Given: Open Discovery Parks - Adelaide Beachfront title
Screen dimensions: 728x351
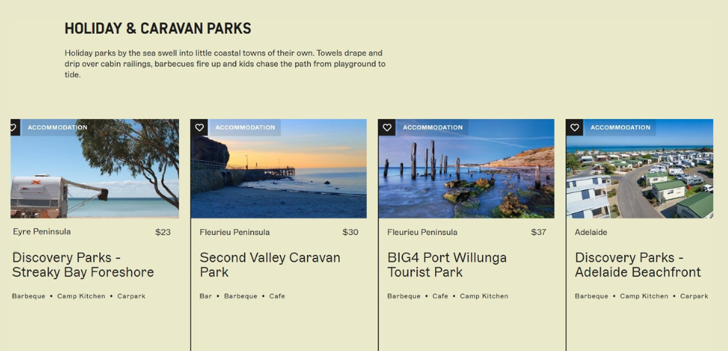Looking at the screenshot, I should pos(637,265).
